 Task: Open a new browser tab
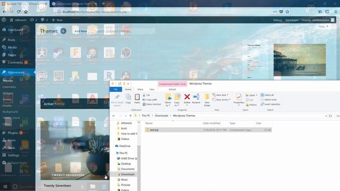tap(103, 4)
